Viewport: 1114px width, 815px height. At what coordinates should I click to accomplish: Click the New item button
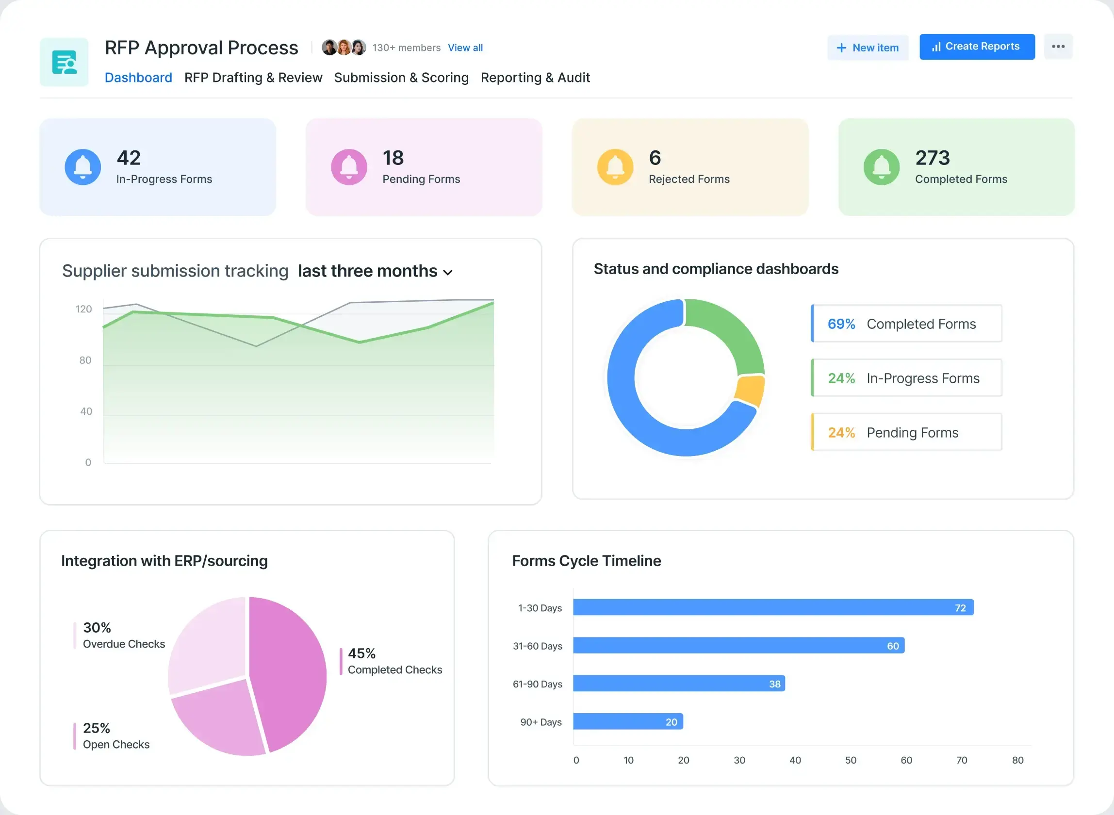(x=868, y=48)
